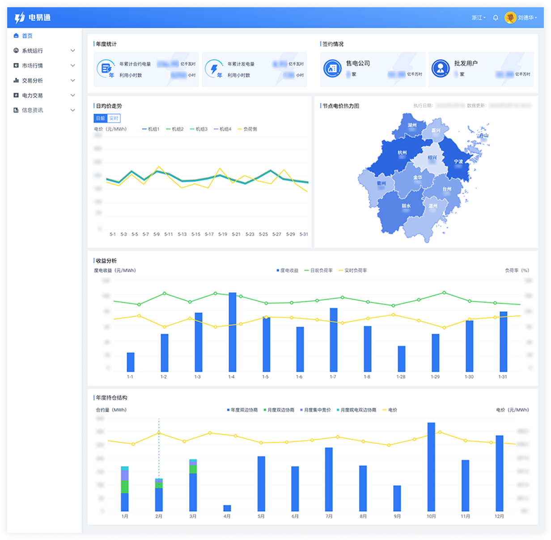Click the 售电公司 building icon
This screenshot has height=540, width=551.
(332, 68)
